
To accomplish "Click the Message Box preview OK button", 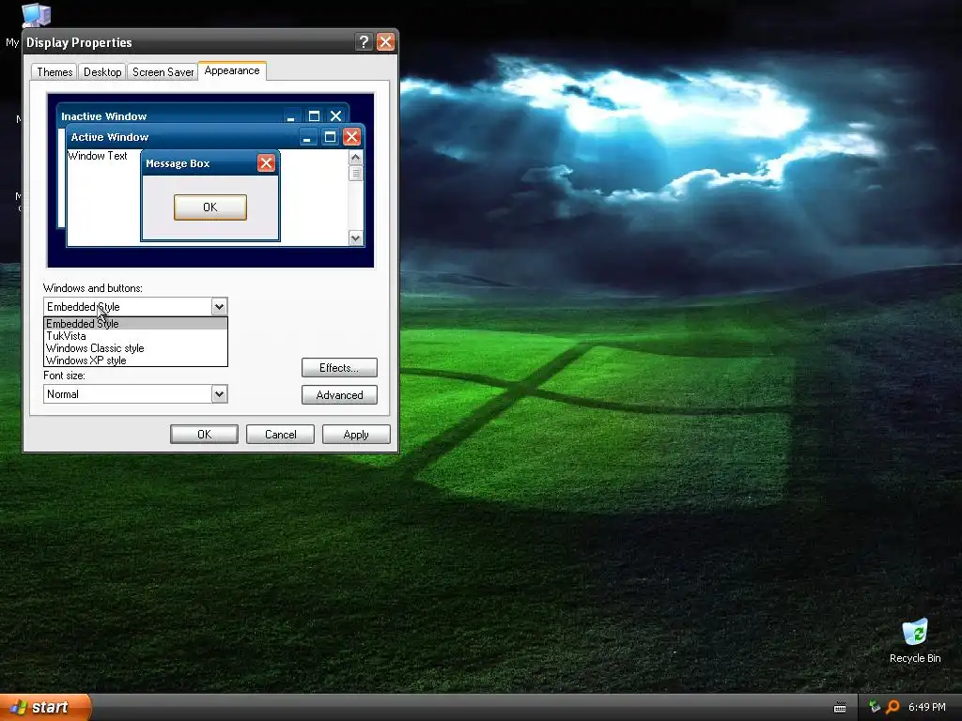I will click(210, 207).
